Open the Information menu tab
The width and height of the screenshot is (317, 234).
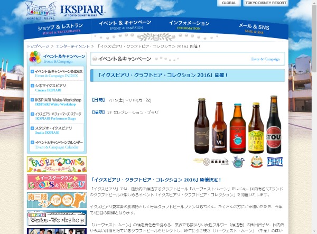(189, 26)
